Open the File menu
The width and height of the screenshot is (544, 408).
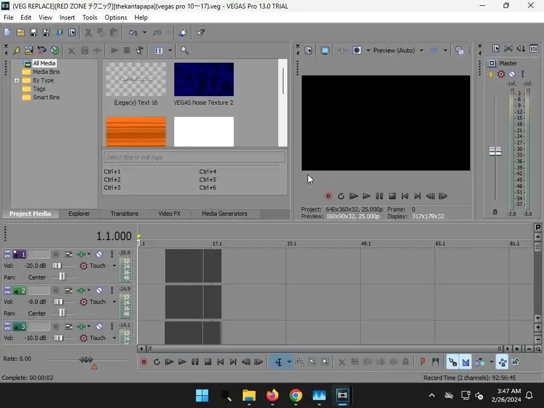click(8, 18)
